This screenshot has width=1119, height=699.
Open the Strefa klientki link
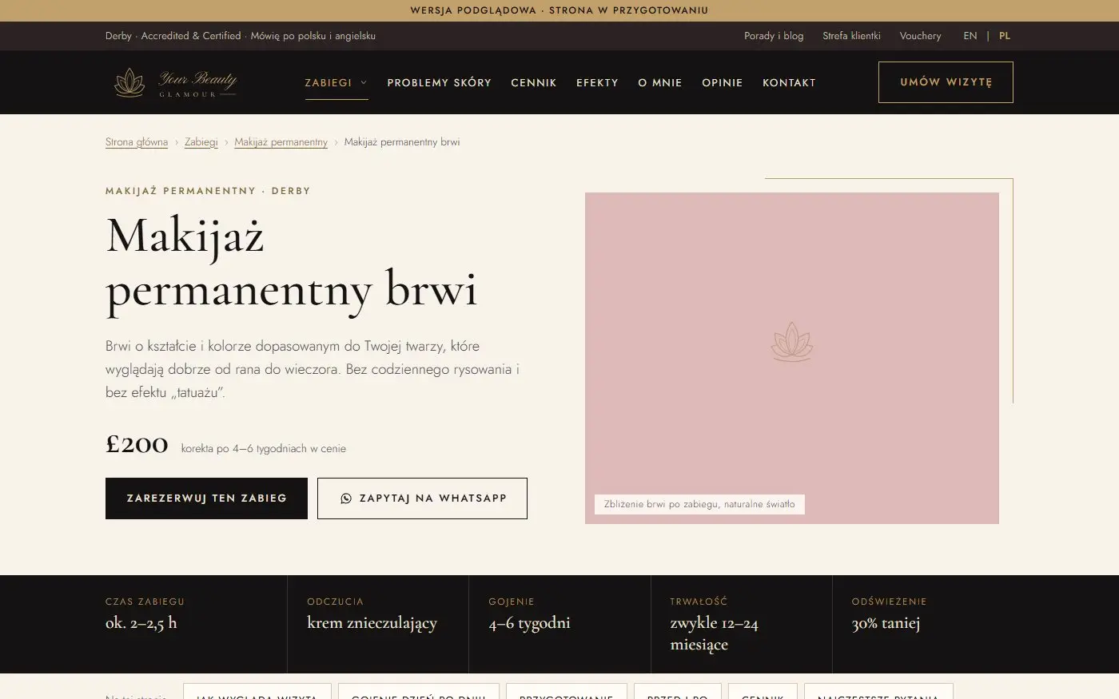[851, 36]
